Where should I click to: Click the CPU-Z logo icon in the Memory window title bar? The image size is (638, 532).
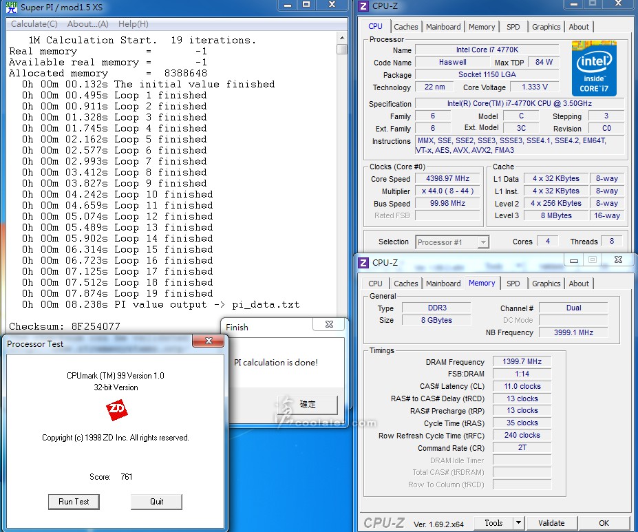pyautogui.click(x=363, y=263)
